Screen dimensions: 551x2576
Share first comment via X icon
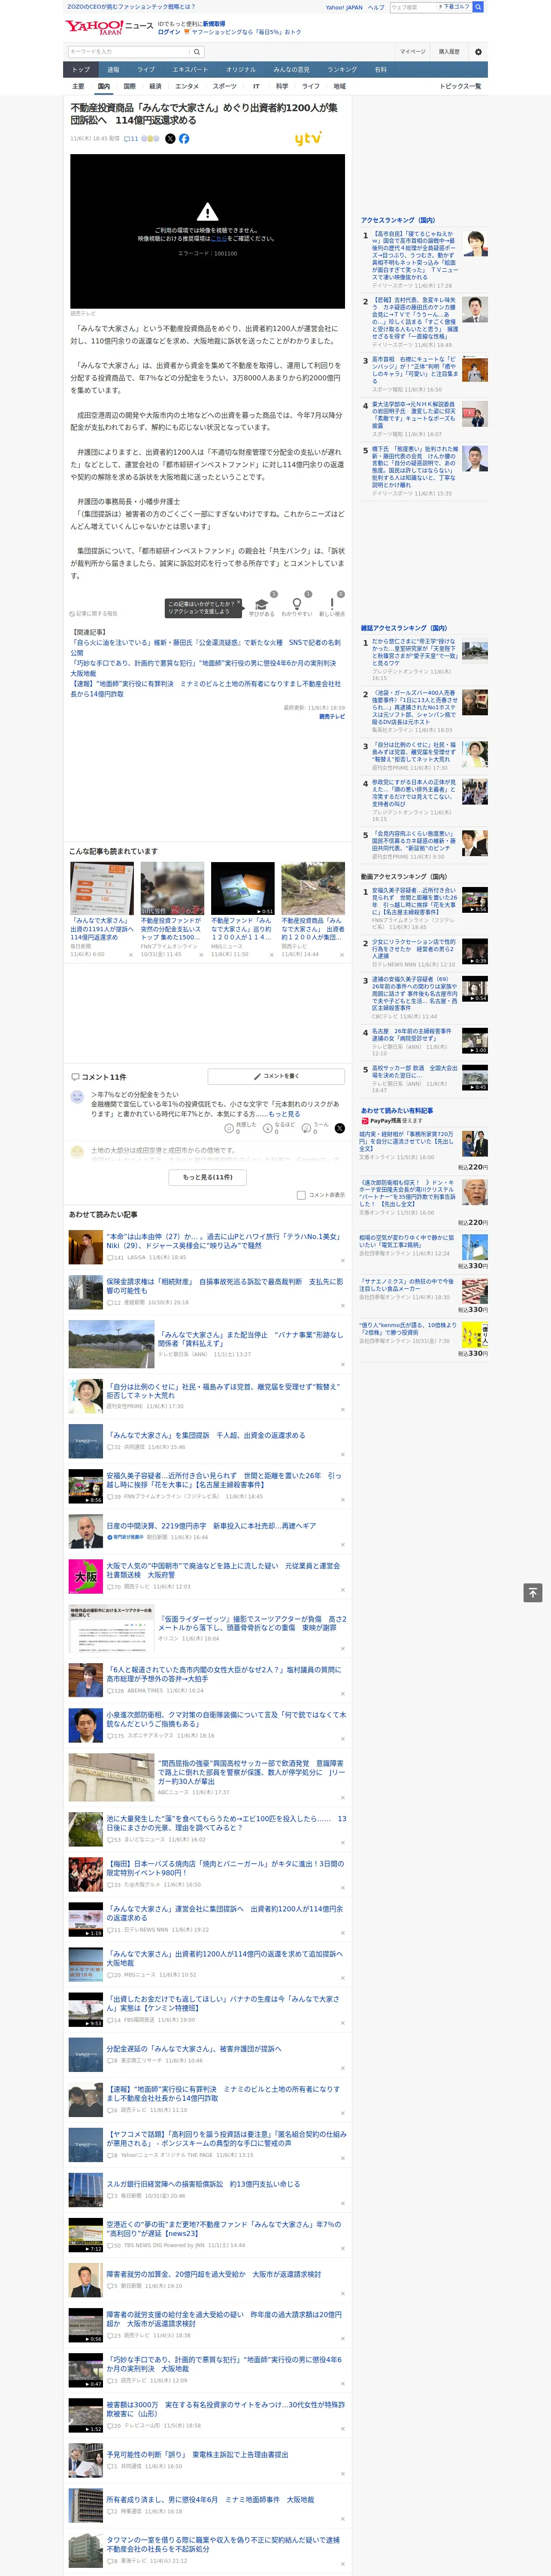[x=339, y=1128]
